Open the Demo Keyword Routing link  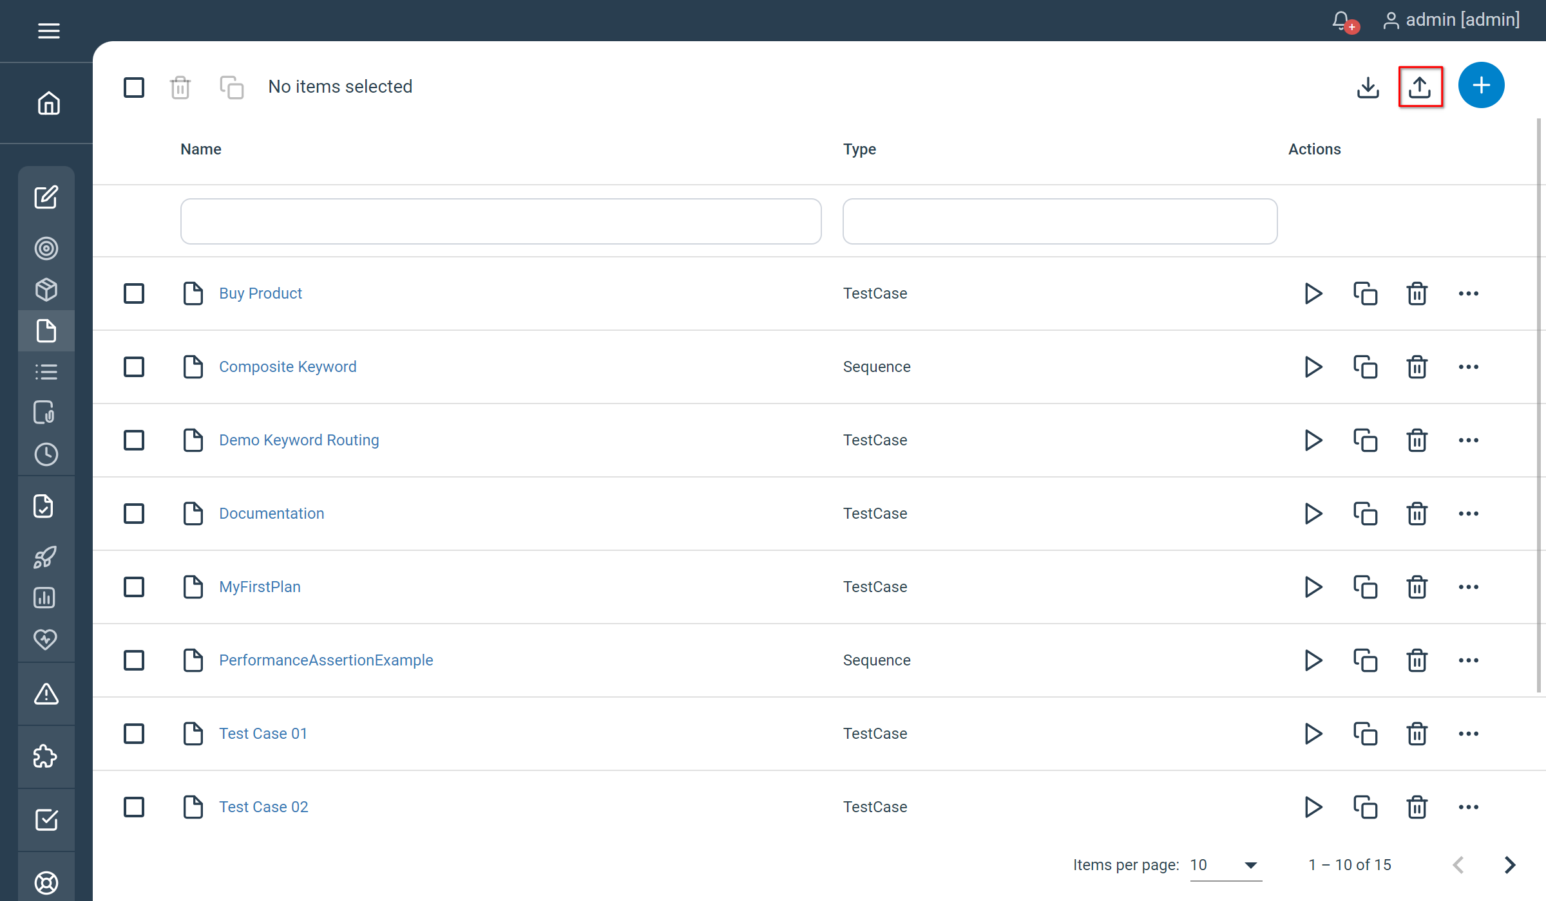click(298, 440)
